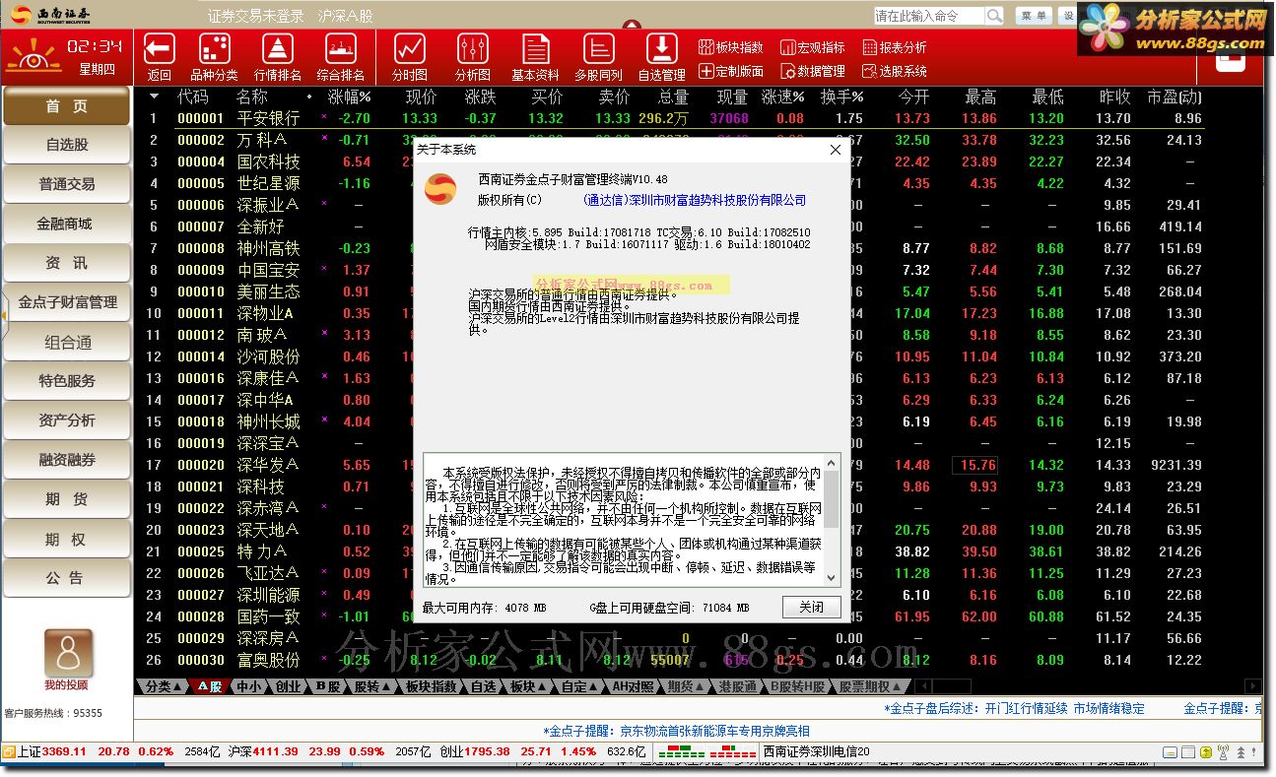Image resolution: width=1276 pixels, height=777 pixels.
Task: Expand the 分类▲ bottom tab
Action: click(164, 686)
